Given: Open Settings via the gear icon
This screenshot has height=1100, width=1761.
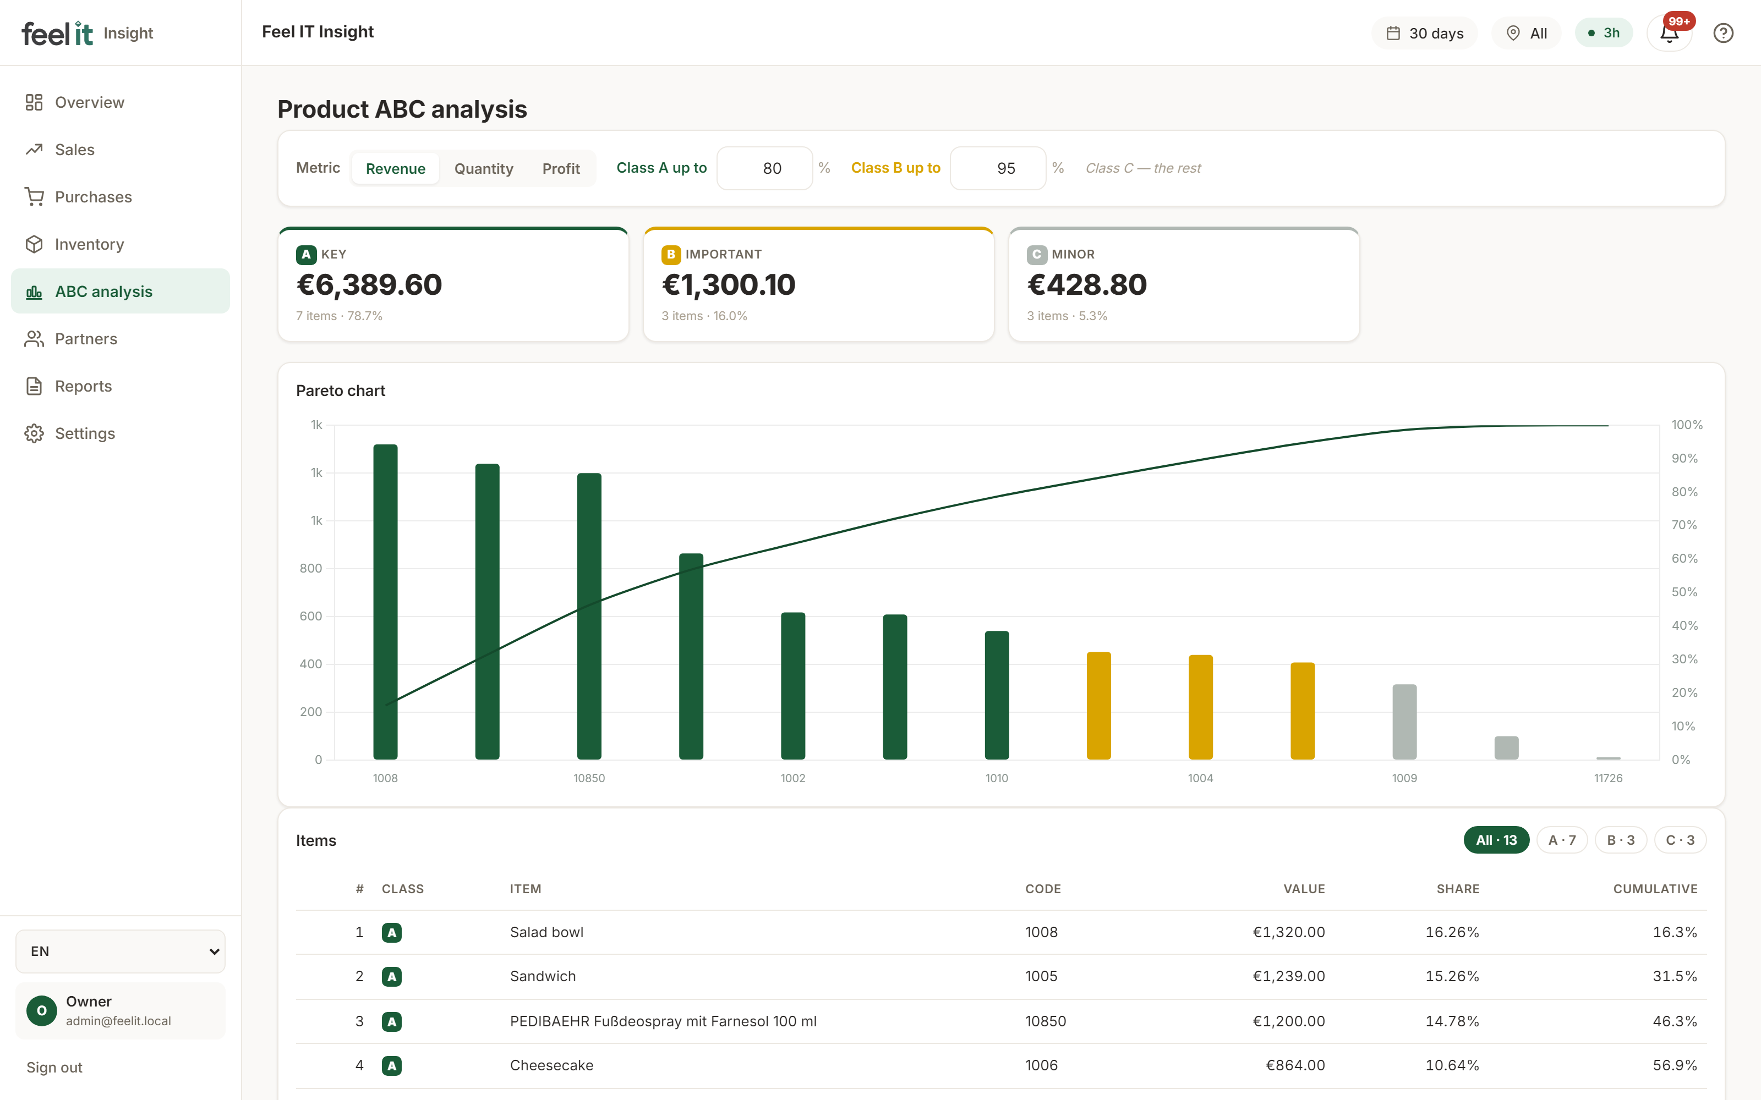Looking at the screenshot, I should click(x=34, y=433).
